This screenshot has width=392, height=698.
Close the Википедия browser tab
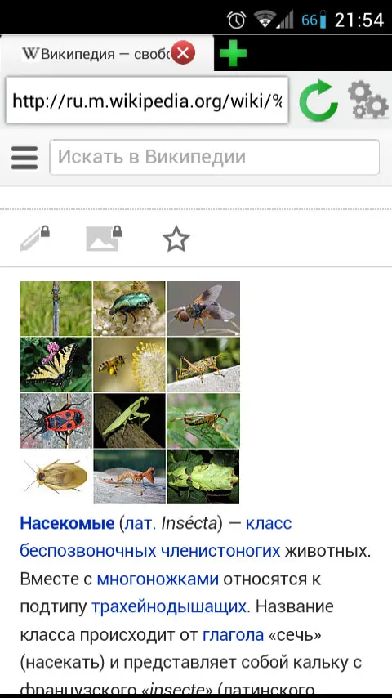point(183,52)
